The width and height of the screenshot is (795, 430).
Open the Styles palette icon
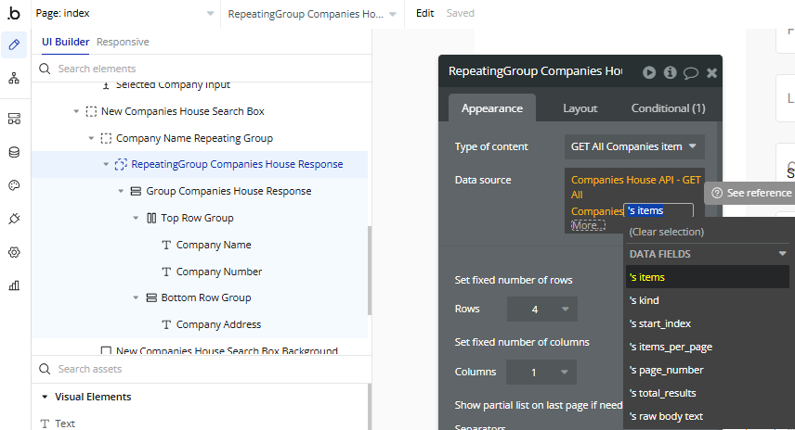point(14,185)
